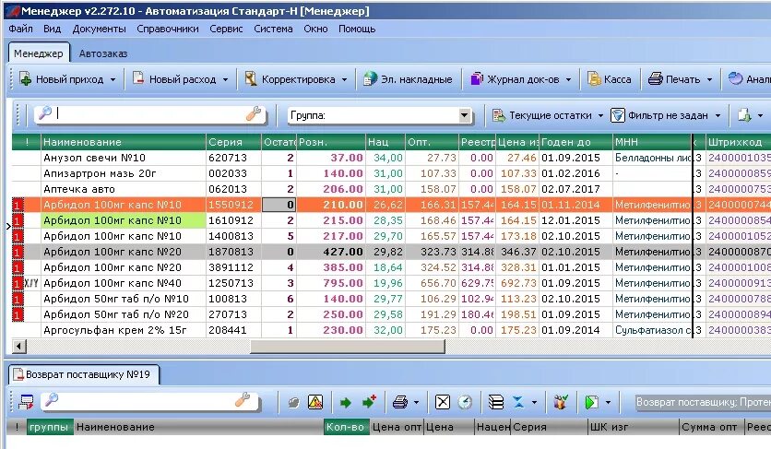Click the green arrow icon
The width and height of the screenshot is (771, 449).
point(346,403)
